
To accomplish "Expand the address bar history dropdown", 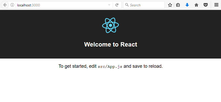I will point(109,5).
